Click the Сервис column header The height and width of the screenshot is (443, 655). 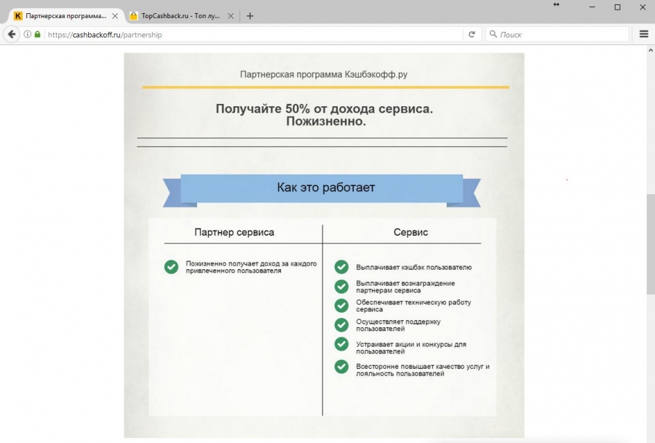410,232
